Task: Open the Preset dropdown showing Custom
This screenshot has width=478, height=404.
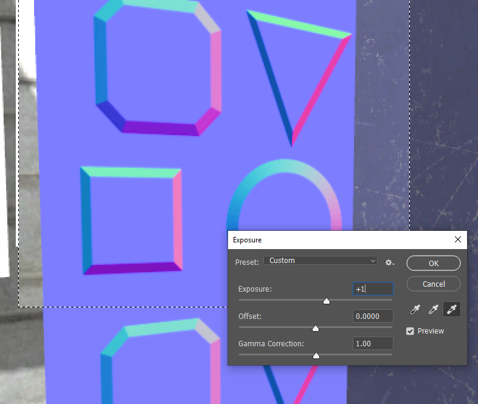Action: 320,261
